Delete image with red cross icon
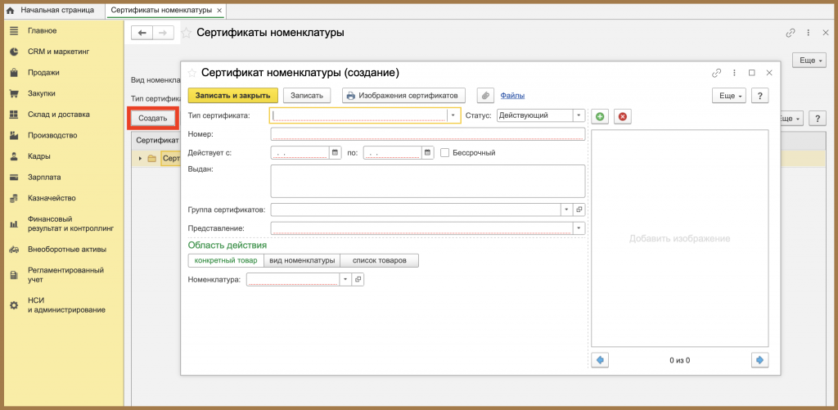838x410 pixels. tap(622, 116)
